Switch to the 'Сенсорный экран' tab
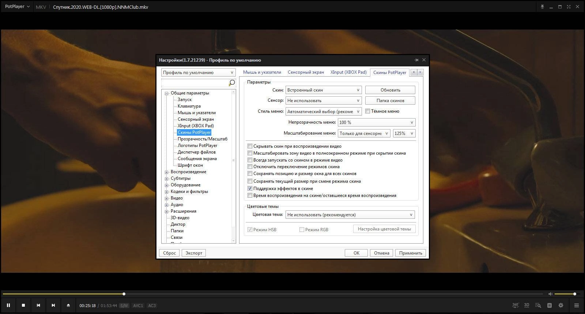Screen dimensions: 585x314 click(306, 72)
